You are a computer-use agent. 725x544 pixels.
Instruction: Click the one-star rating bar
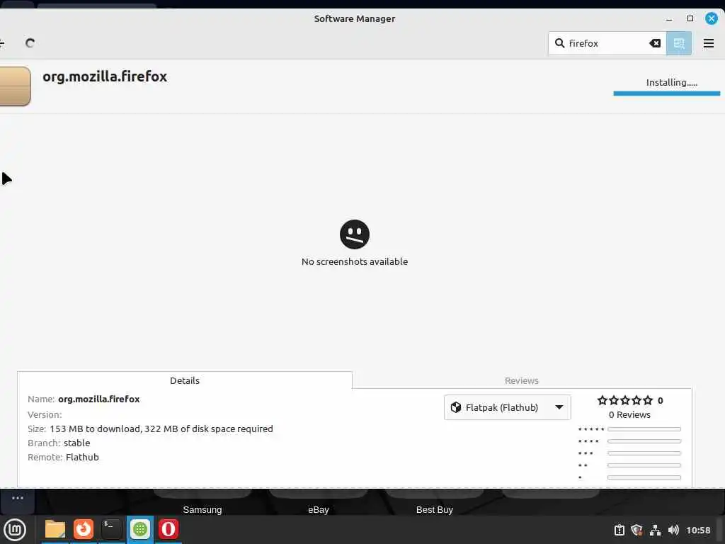(x=644, y=477)
